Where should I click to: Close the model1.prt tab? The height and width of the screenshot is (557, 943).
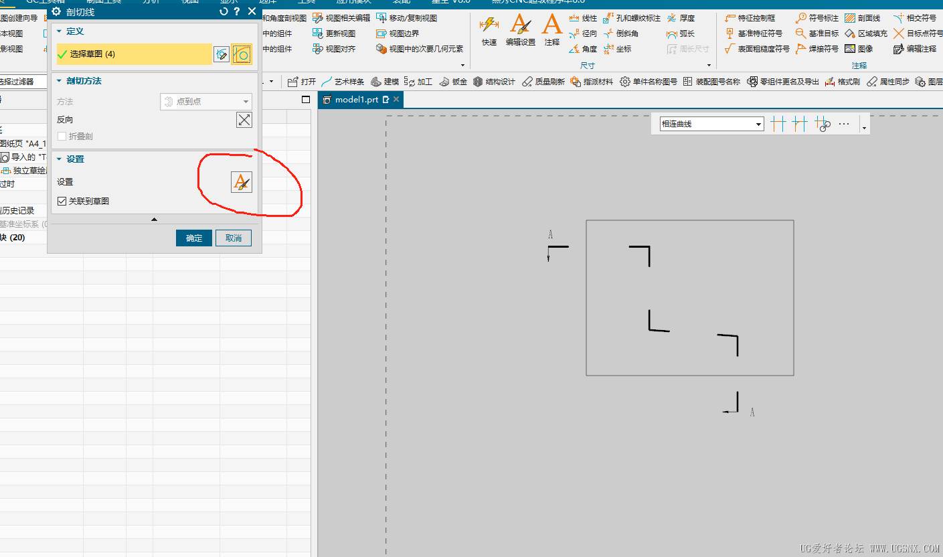coord(396,100)
